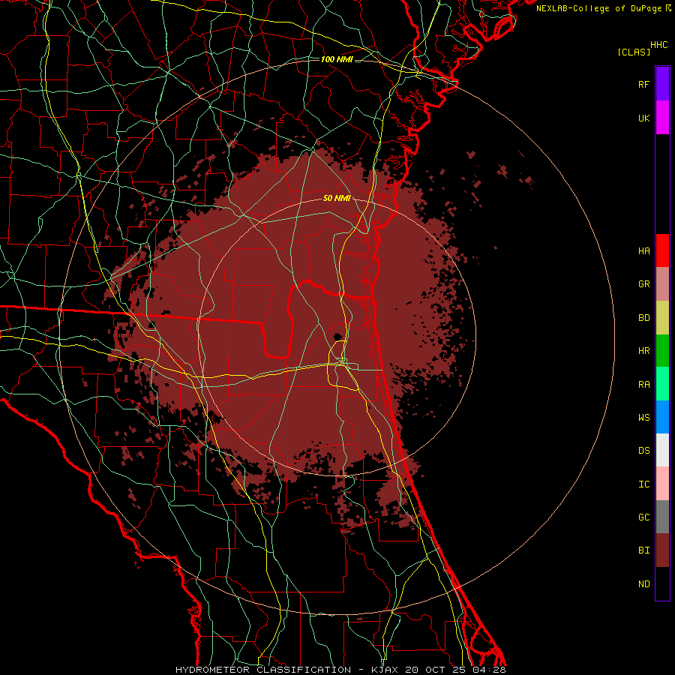
Task: Click the DS legend label
Action: coord(643,451)
